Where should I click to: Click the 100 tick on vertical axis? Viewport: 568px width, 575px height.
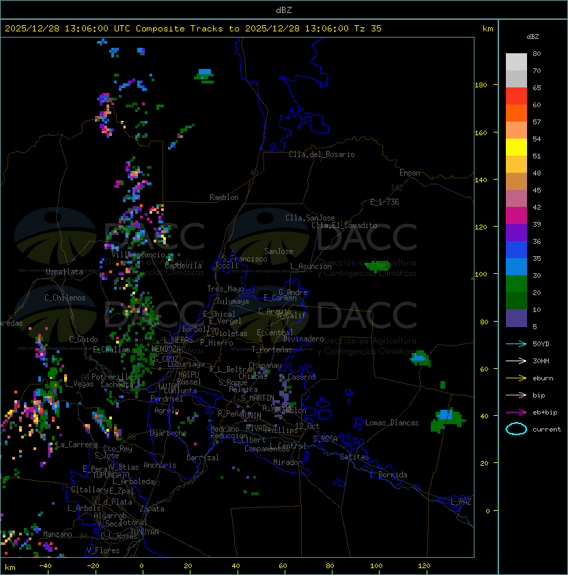tap(481, 275)
